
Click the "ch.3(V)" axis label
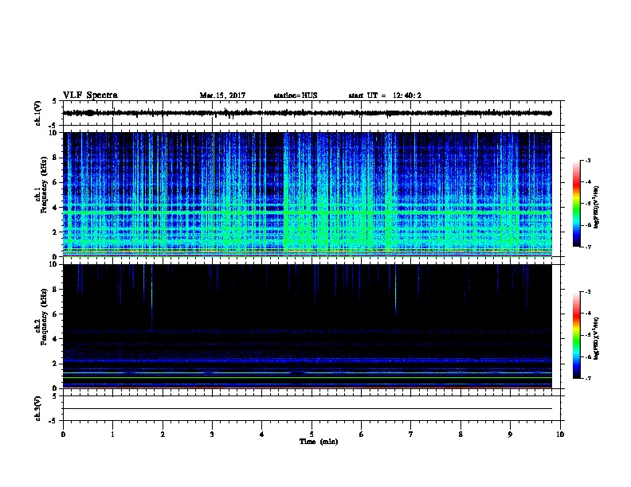click(x=37, y=408)
